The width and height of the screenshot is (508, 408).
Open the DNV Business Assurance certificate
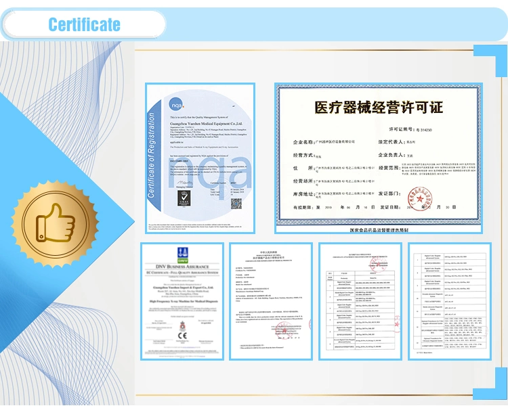(x=182, y=301)
